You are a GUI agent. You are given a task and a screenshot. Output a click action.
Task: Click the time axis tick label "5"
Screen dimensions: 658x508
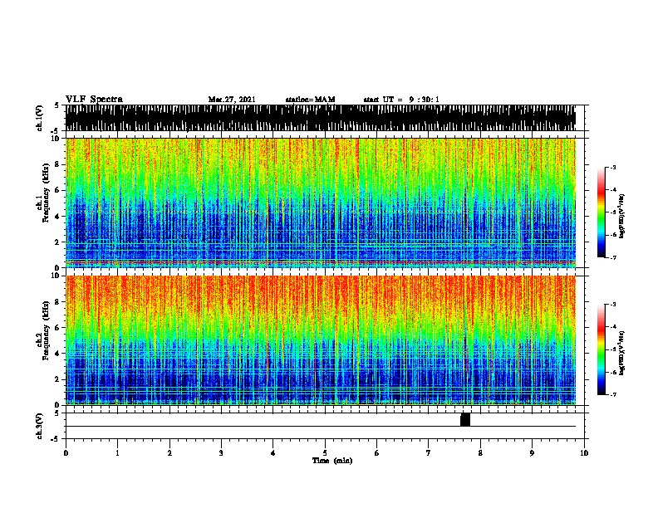325,453
